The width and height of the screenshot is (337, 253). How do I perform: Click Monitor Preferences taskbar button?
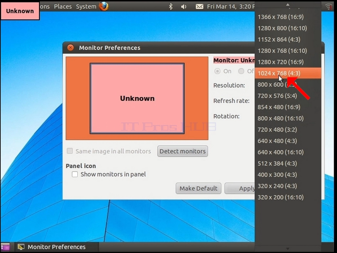(57, 247)
